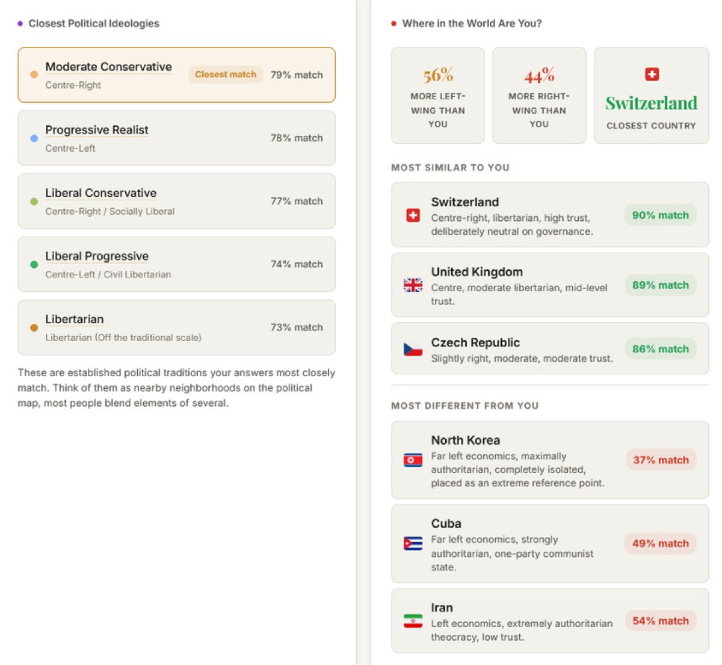Viewport: 722px width, 665px height.
Task: Select the Liberal Conservative ideology card
Action: pos(176,201)
